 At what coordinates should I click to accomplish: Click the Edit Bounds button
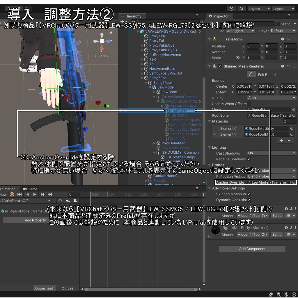click(x=251, y=74)
